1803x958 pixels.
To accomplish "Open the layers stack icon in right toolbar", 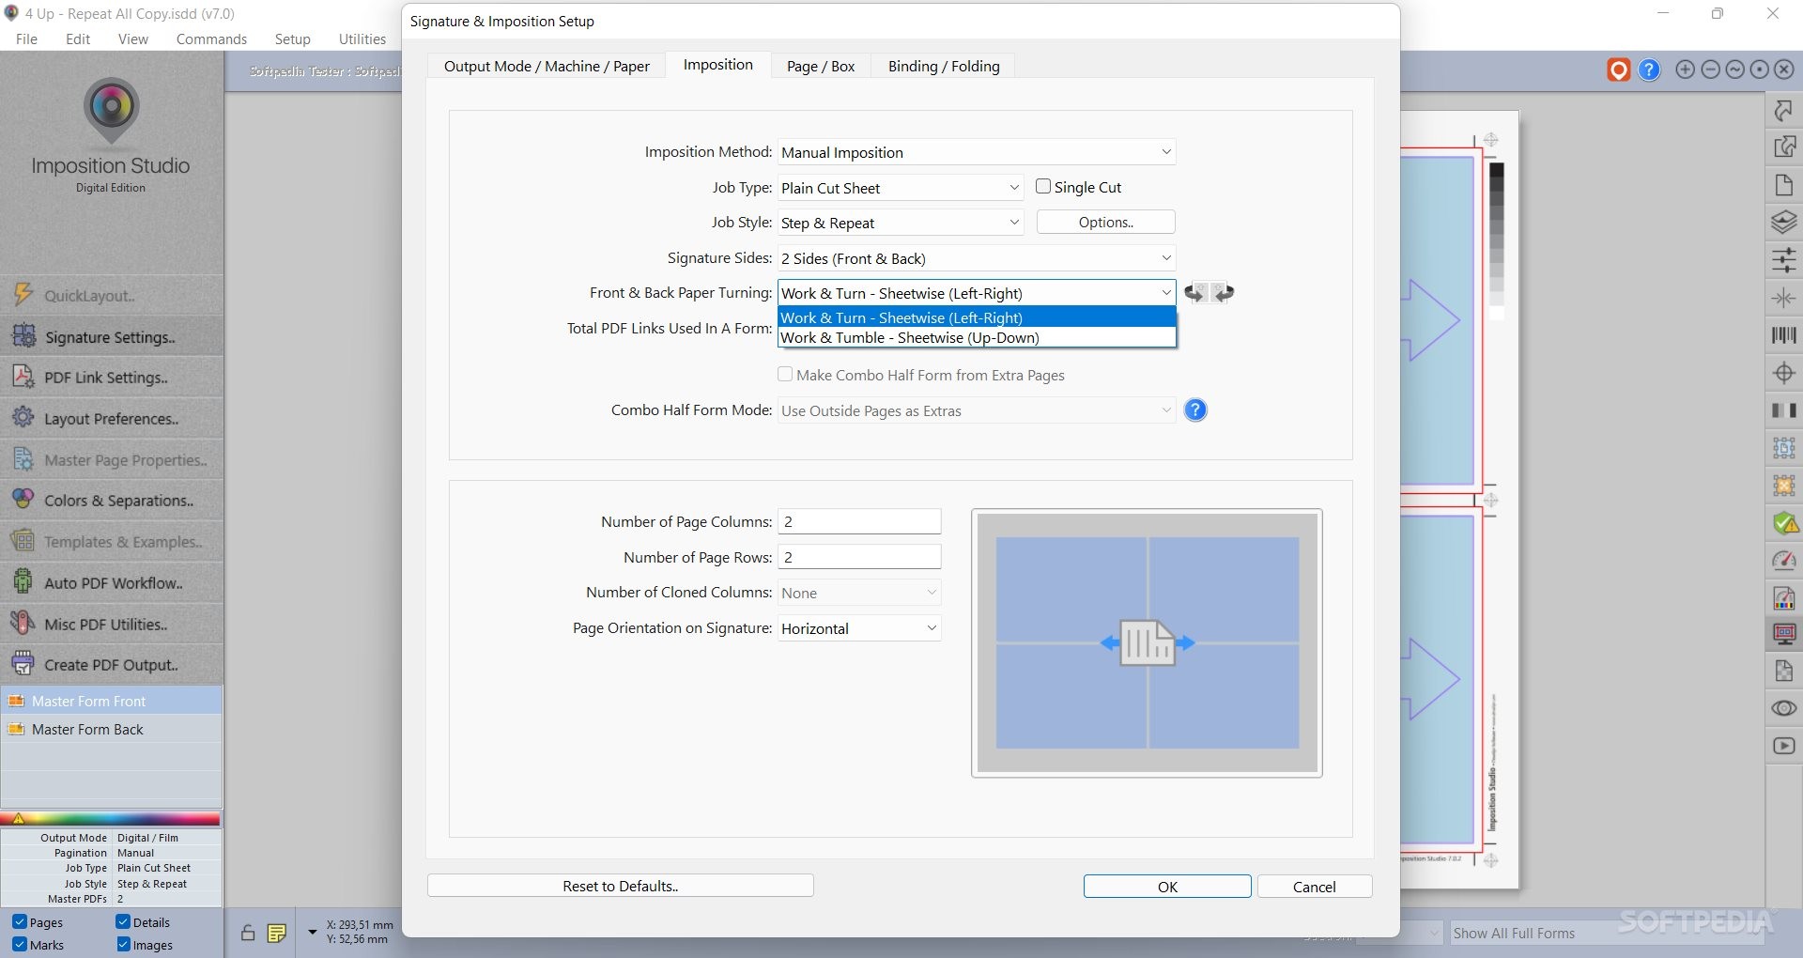I will 1783,223.
